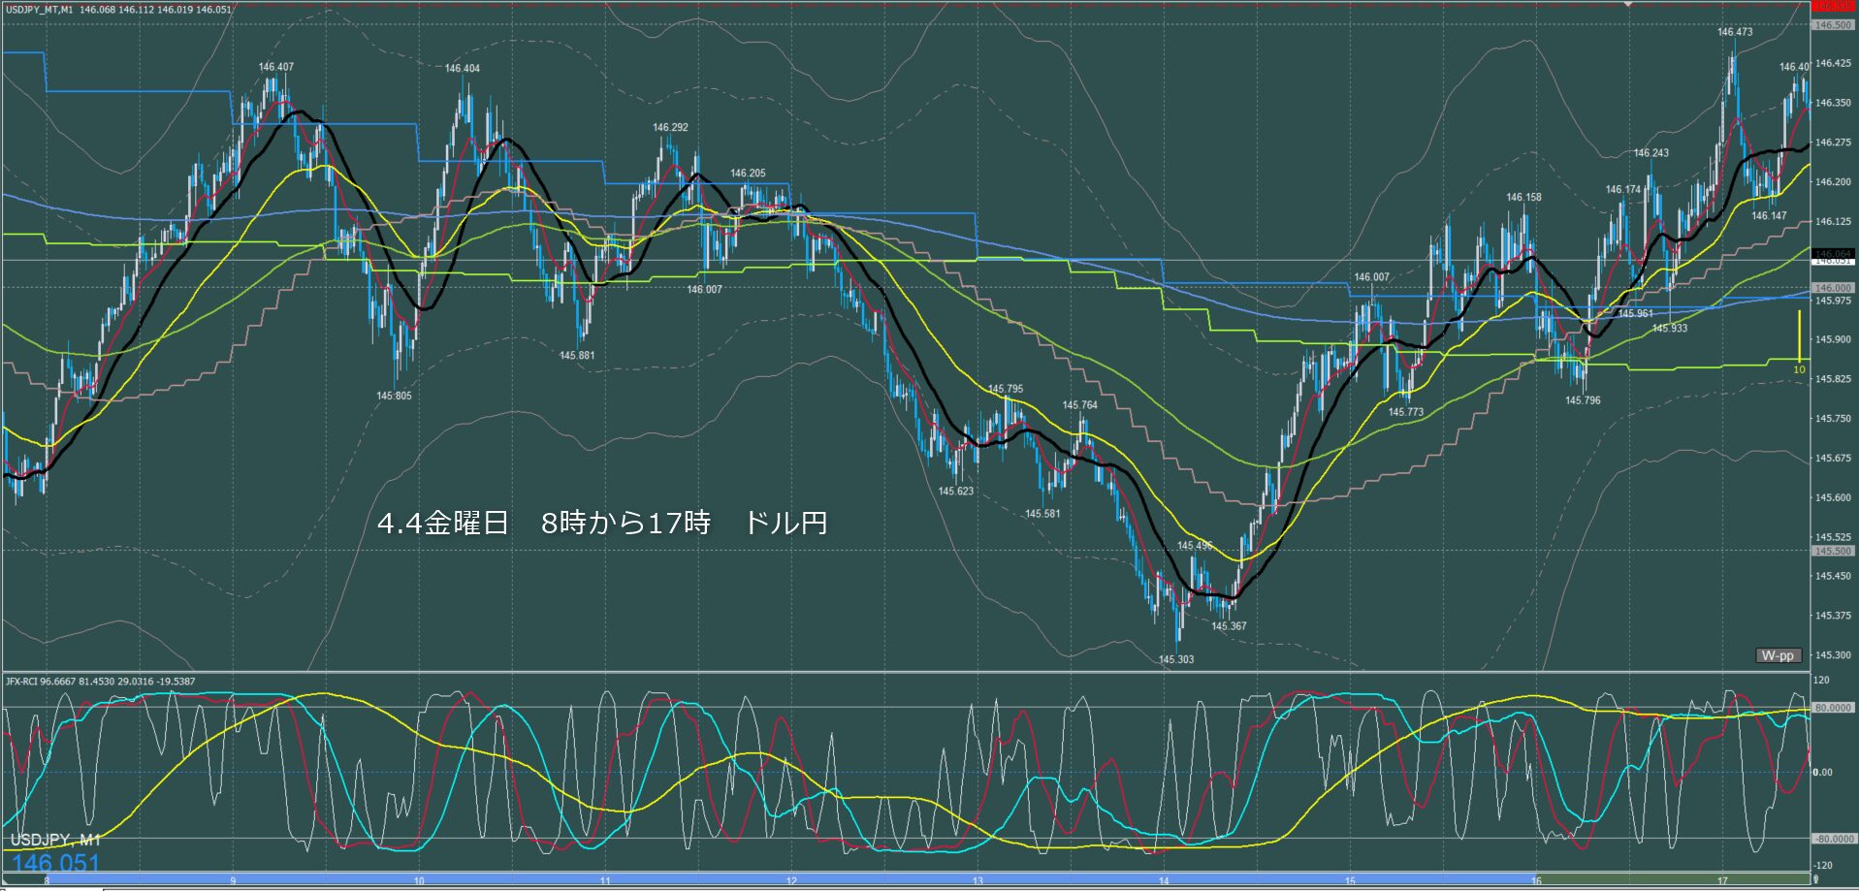The height and width of the screenshot is (891, 1859).
Task: Click the 80.0000 level tag in RCI window
Action: coord(1833,708)
